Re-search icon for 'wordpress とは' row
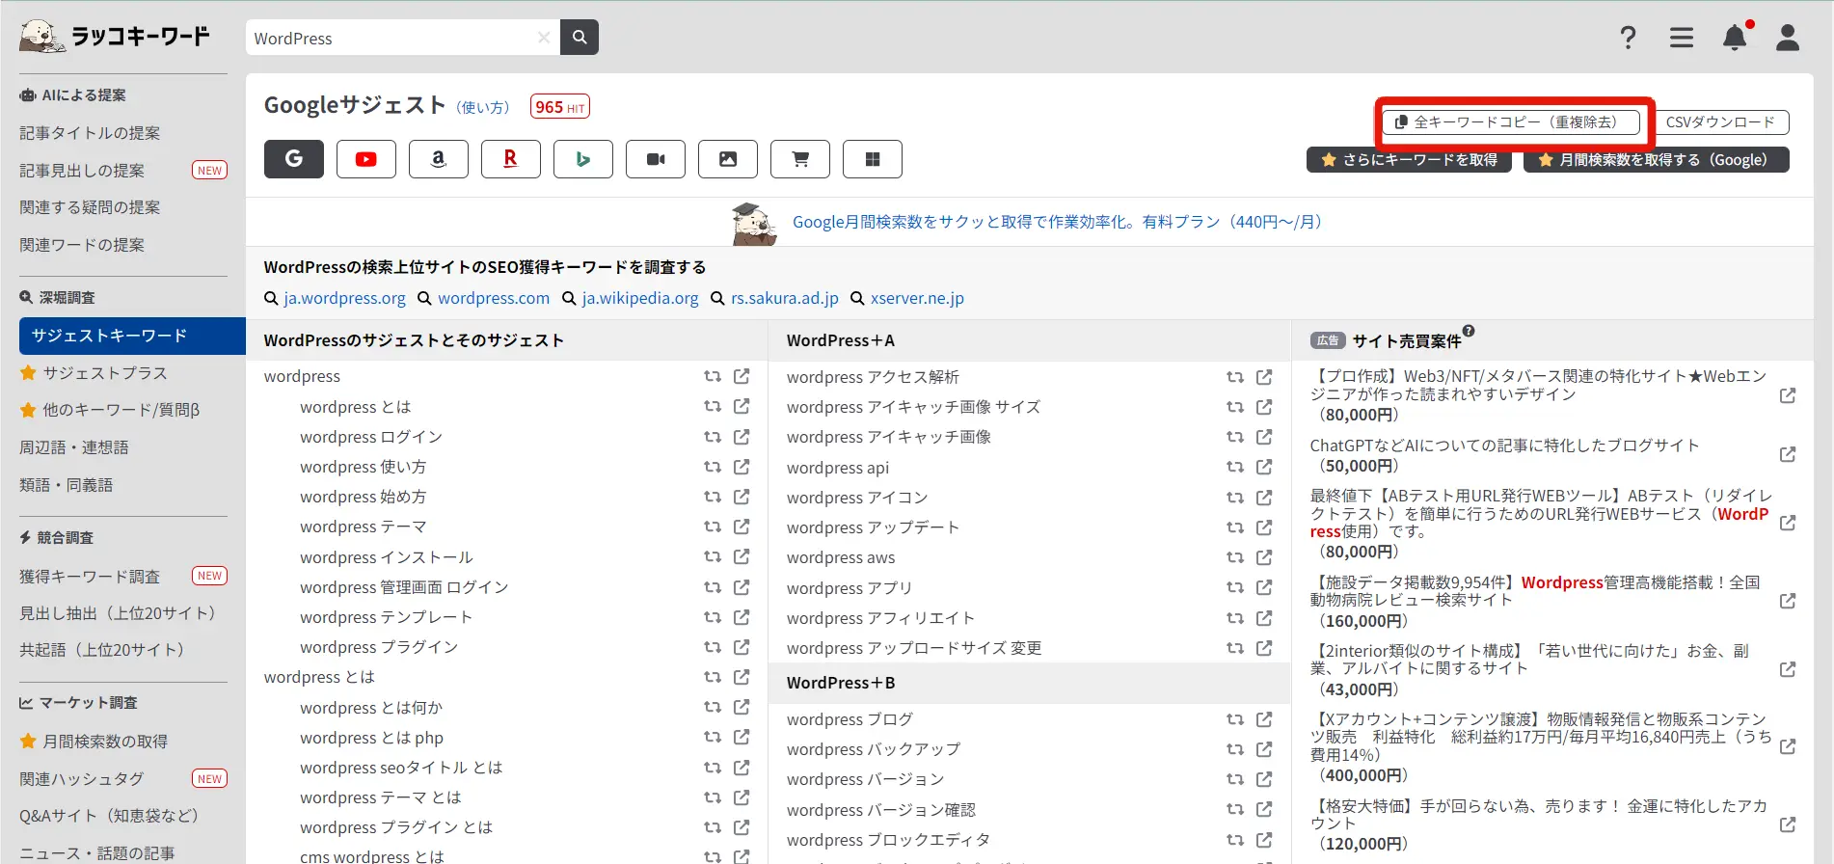This screenshot has height=864, width=1834. 713,407
